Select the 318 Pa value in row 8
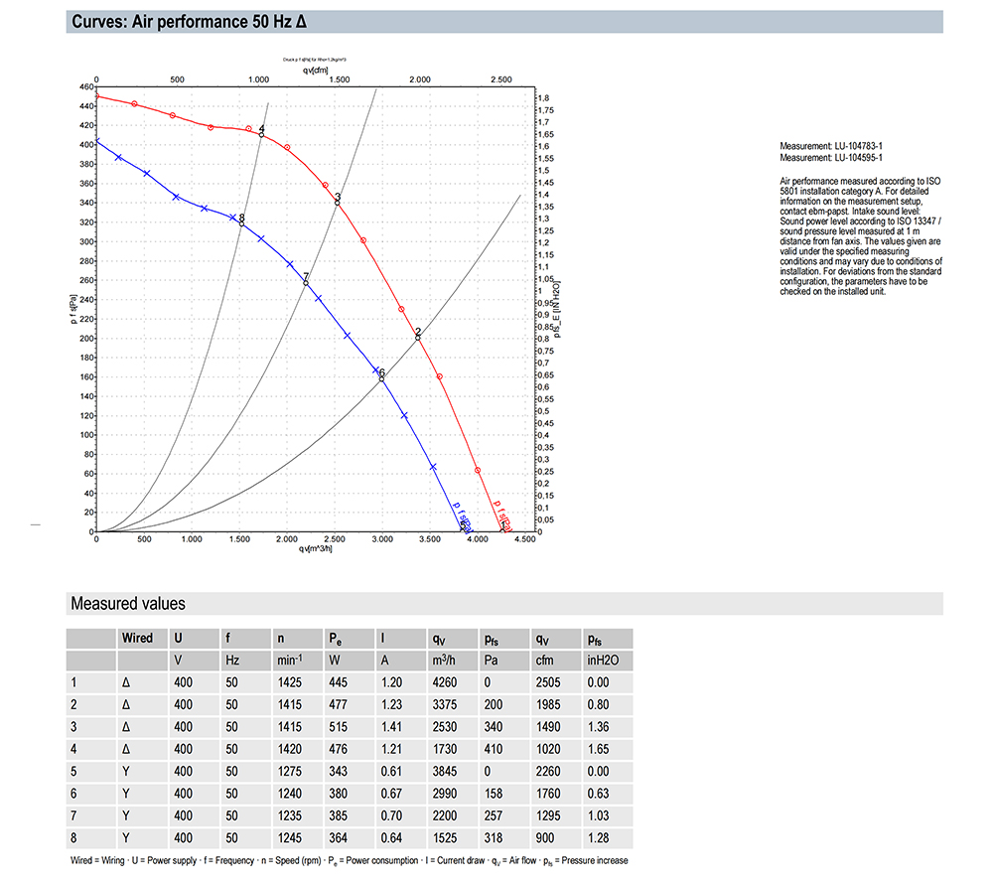The image size is (993, 885). click(x=494, y=837)
